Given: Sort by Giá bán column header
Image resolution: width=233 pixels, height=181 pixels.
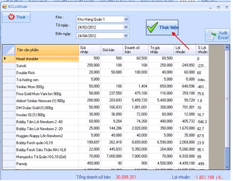Looking at the screenshot, I should (112, 50).
